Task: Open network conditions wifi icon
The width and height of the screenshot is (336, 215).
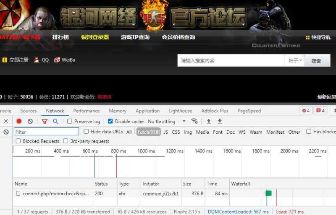Action: [194, 121]
